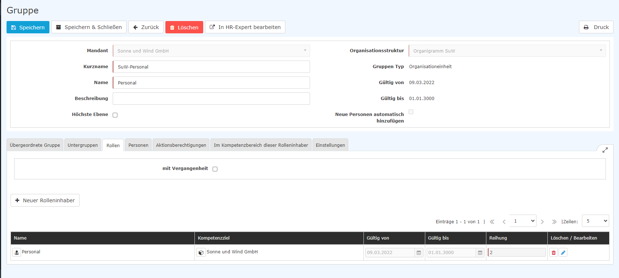The height and width of the screenshot is (278, 619).
Task: Click the Gültig bis column header
Action: click(455, 238)
